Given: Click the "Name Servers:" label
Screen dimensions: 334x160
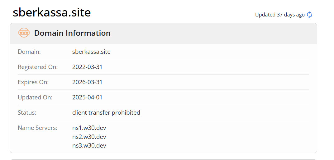Looking at the screenshot, I should click(37, 128).
